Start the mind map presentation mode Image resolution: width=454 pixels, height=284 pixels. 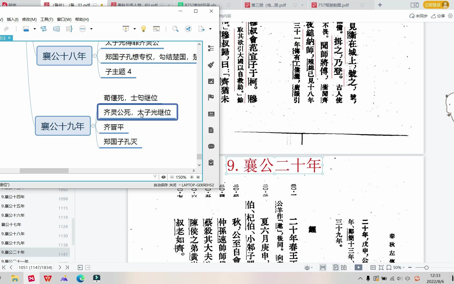tap(126, 29)
